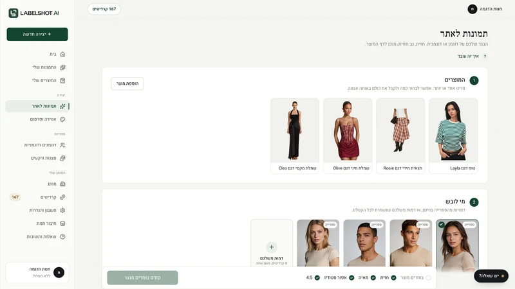This screenshot has height=289, width=515.
Task: Click the LABELSHOT AI logo icon
Action: (13, 13)
